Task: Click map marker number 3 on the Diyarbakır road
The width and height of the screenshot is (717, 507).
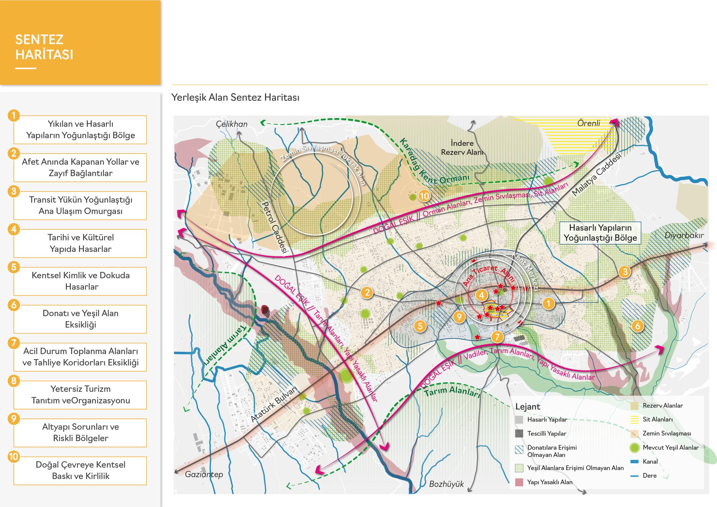Action: 625,272
